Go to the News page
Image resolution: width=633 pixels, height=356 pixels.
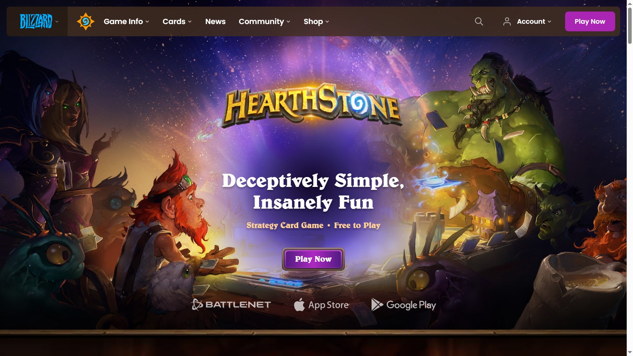tap(215, 21)
